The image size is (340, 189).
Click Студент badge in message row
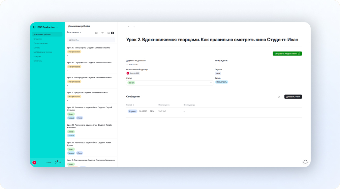pos(132,111)
